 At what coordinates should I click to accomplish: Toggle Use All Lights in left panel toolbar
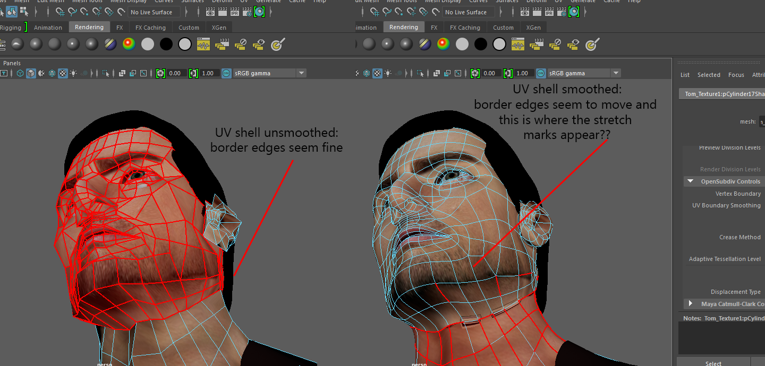[x=74, y=73]
